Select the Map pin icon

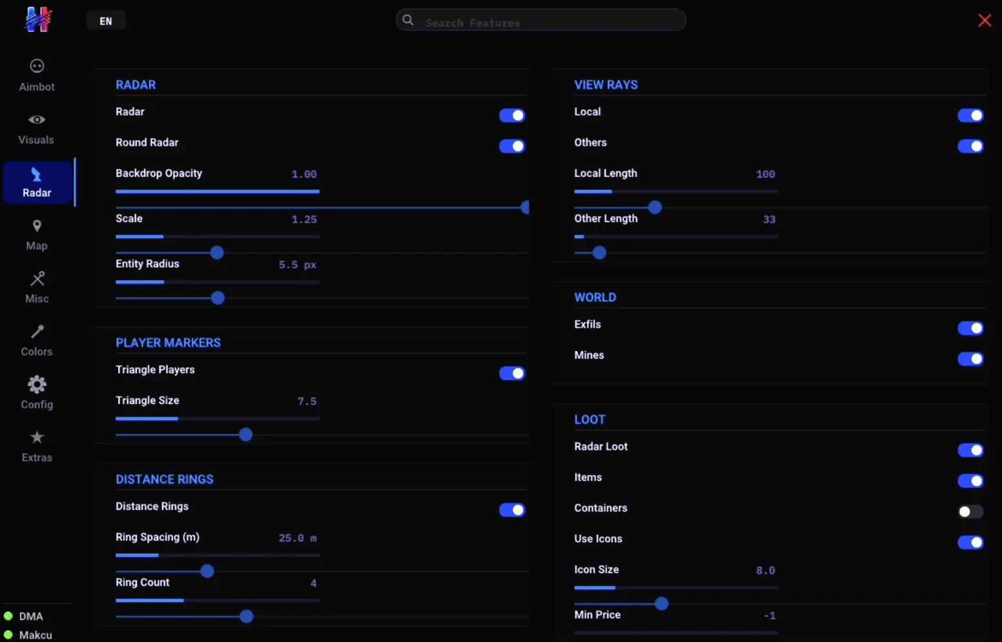coord(37,226)
